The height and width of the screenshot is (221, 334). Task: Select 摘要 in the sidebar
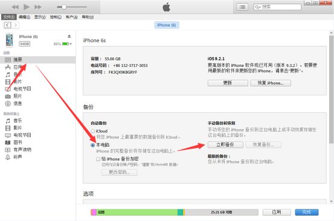tap(37, 60)
